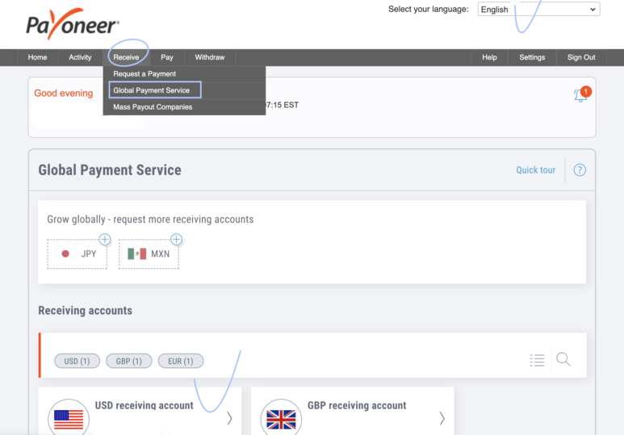Screen dimensions: 624x435
Task: Open the Home menu
Action: 37,57
